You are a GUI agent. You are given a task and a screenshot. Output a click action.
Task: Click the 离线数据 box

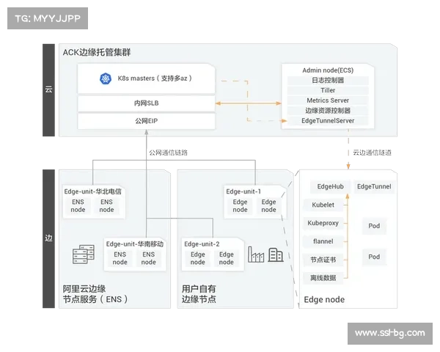323,278
